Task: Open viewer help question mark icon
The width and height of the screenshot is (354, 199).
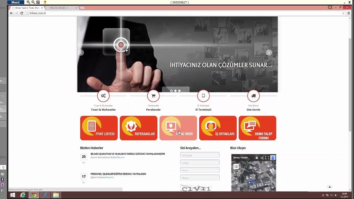Action: point(45,2)
